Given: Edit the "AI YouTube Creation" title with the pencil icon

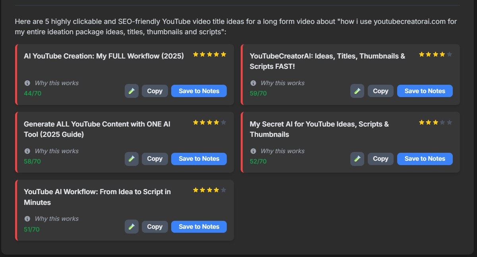Looking at the screenshot, I should tap(131, 91).
